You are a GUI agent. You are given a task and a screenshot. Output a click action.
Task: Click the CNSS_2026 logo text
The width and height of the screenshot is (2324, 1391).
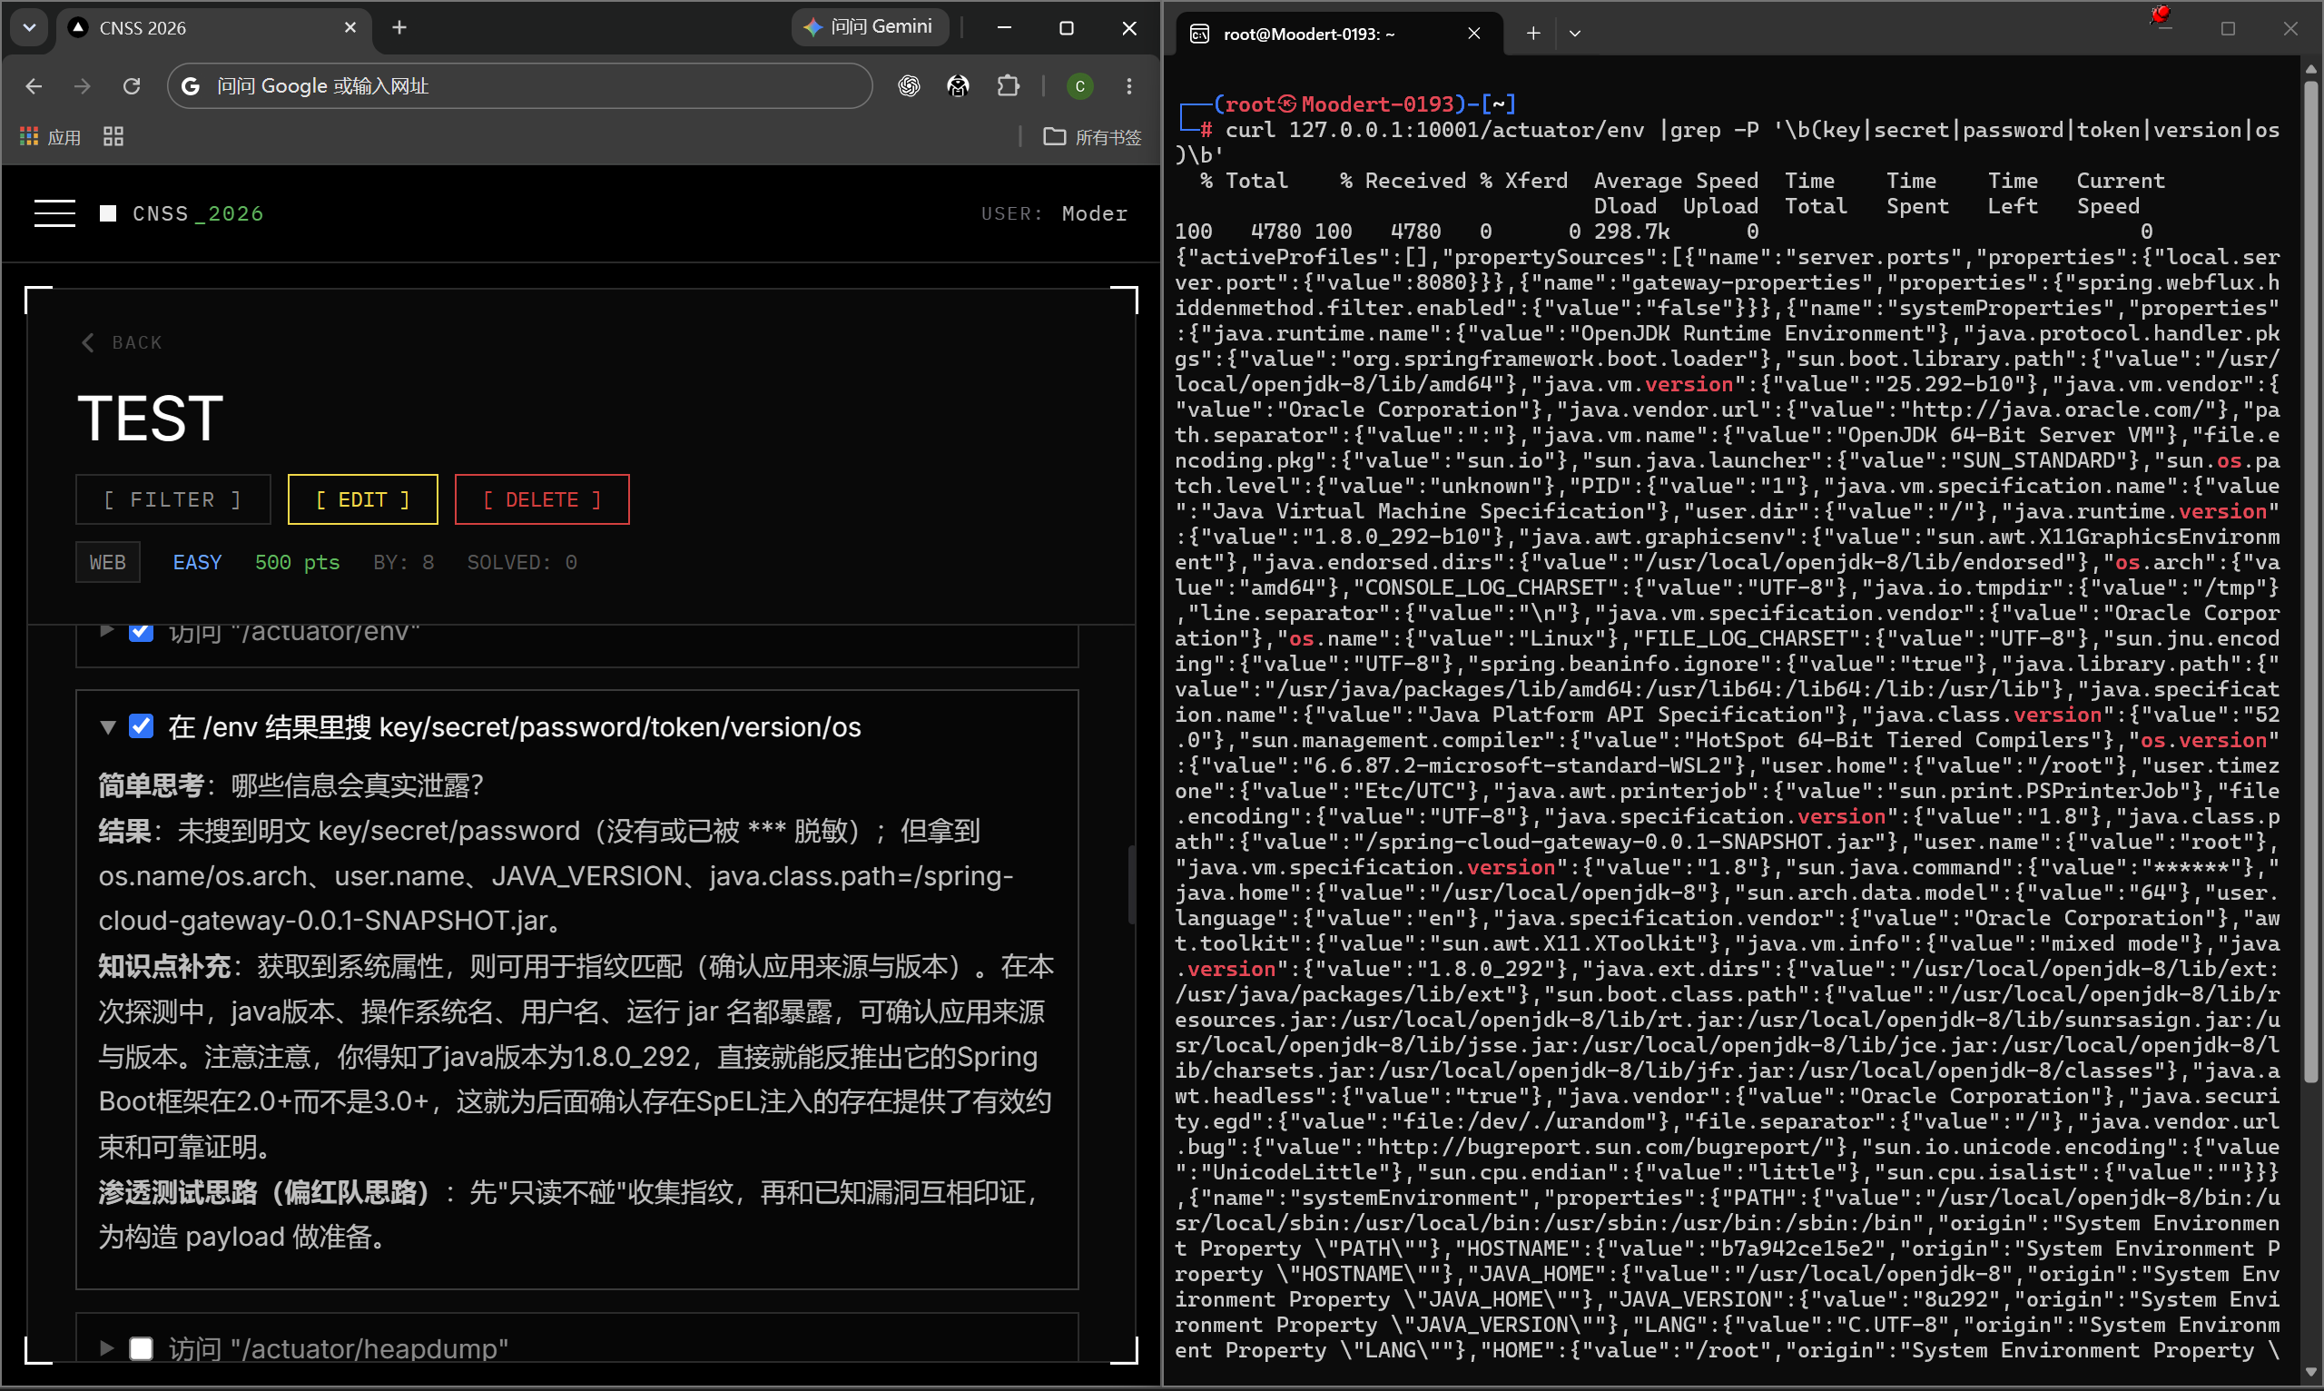pyautogui.click(x=198, y=213)
